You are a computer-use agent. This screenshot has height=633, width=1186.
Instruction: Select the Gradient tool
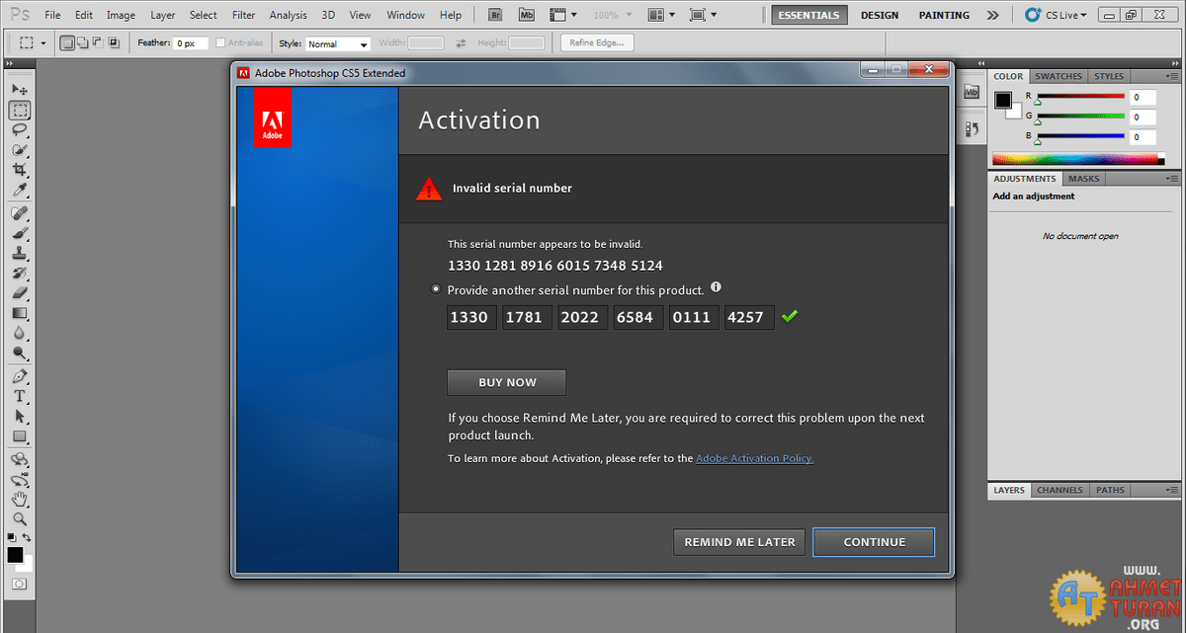20,312
